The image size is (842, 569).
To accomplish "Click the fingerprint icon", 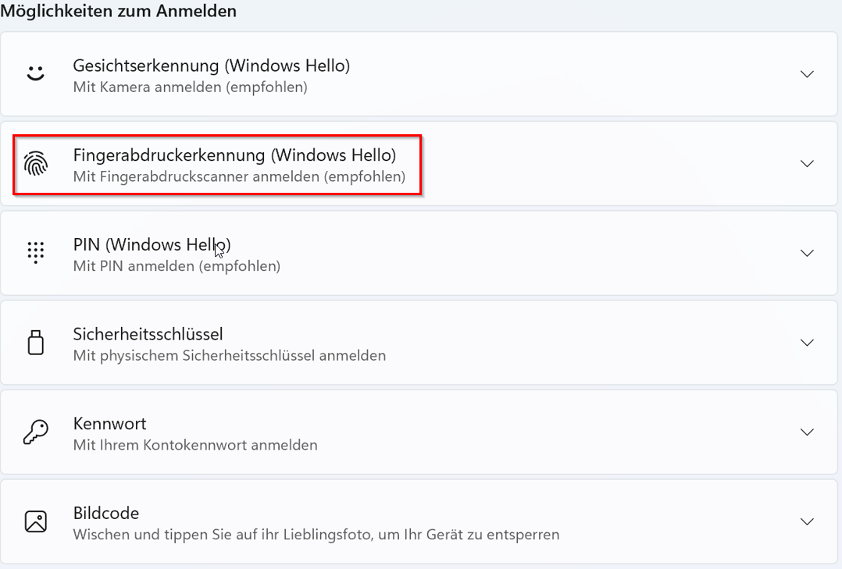I will coord(36,164).
